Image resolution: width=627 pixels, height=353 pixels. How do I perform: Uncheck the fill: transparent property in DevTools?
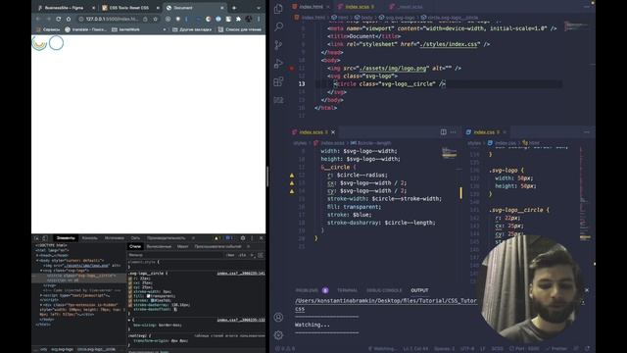[x=130, y=296]
